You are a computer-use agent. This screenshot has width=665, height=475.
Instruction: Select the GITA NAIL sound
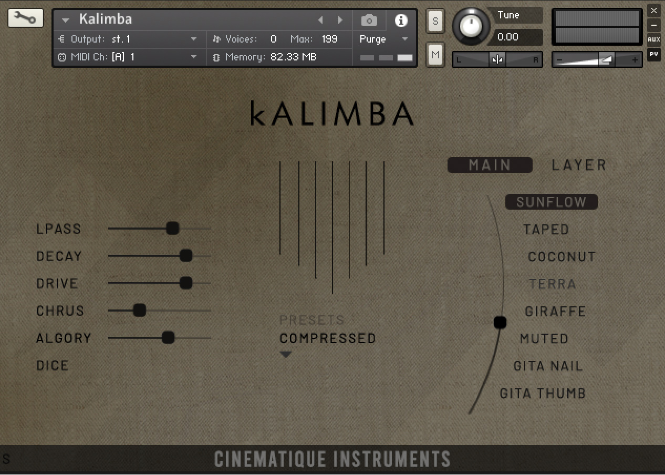548,366
